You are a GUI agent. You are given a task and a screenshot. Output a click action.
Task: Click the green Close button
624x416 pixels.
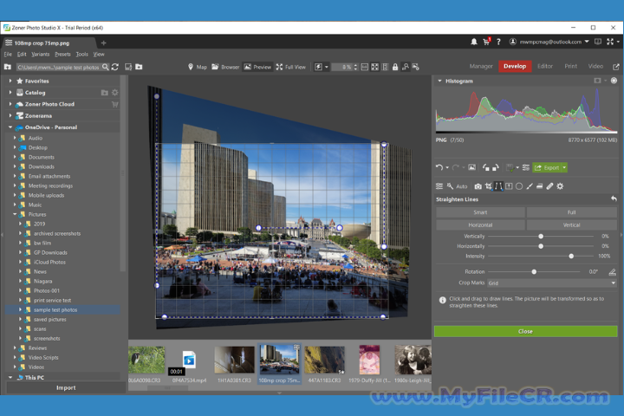pos(525,331)
